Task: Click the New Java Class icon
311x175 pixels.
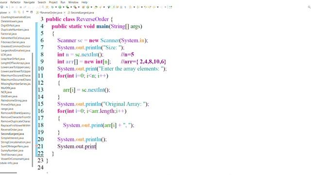Action: (x=87, y=7)
